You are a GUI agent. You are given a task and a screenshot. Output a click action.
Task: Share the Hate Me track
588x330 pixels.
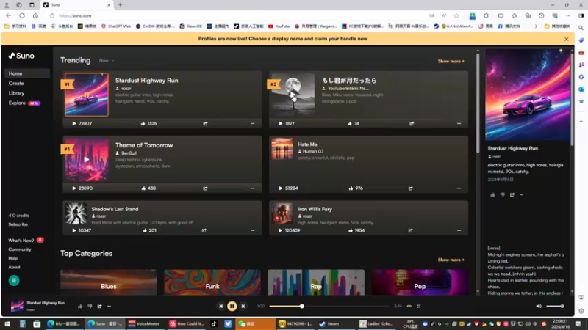pos(411,188)
